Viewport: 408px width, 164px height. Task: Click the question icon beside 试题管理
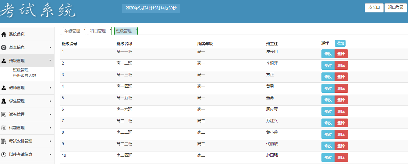tap(4, 128)
